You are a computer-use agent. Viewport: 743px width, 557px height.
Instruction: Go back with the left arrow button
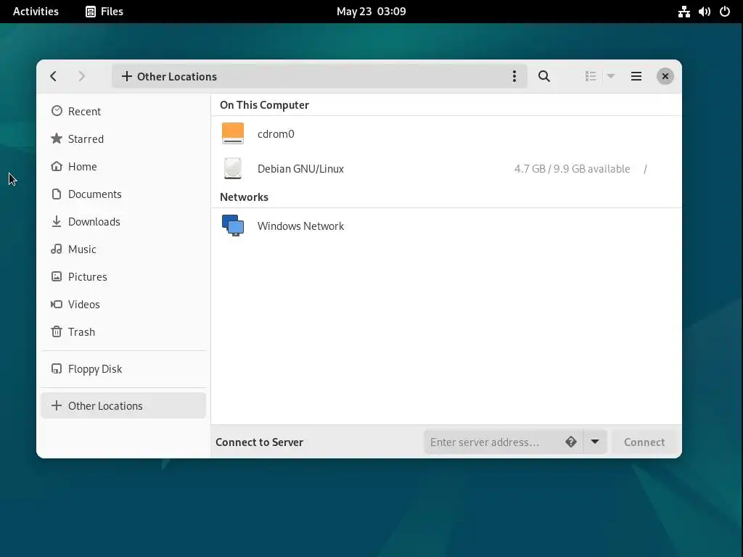[x=54, y=76]
